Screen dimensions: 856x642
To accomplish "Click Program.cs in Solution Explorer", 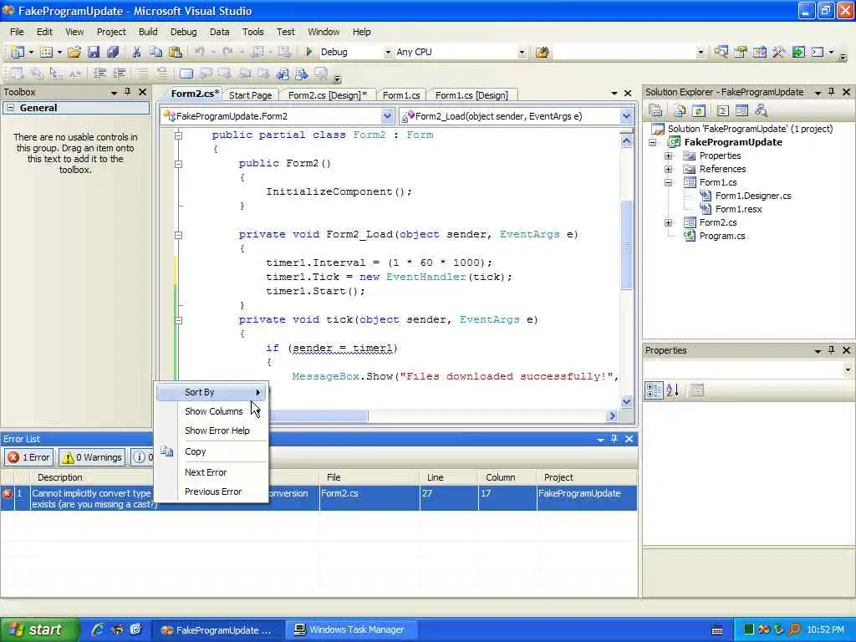I will tap(722, 236).
